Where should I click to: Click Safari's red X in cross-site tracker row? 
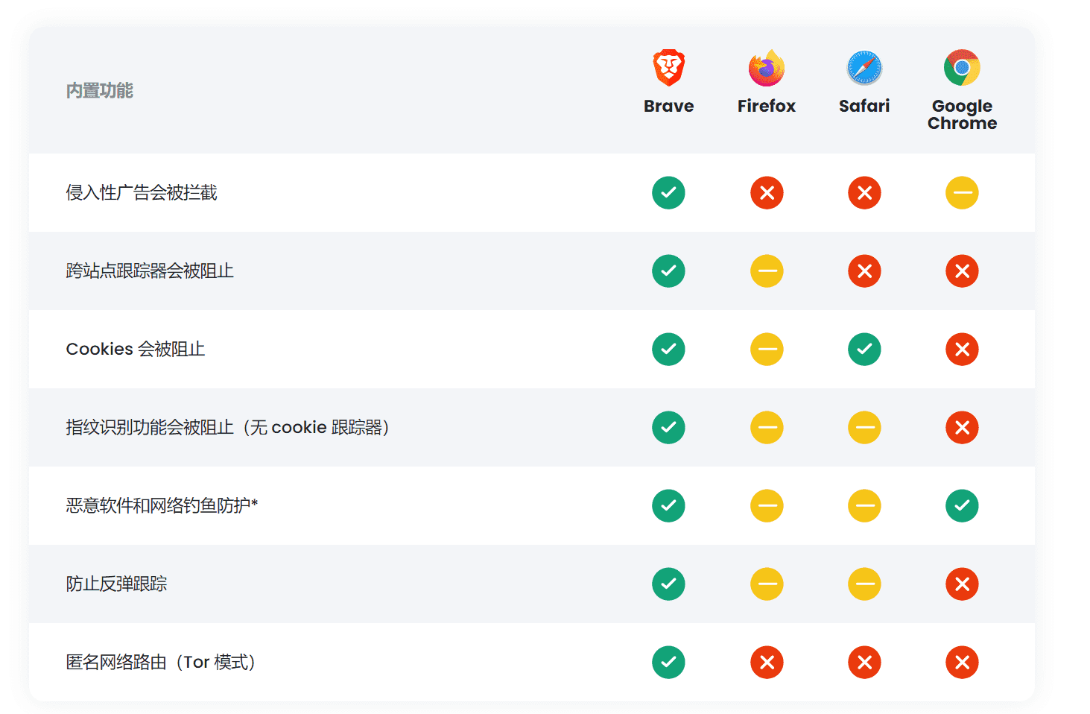(x=864, y=271)
